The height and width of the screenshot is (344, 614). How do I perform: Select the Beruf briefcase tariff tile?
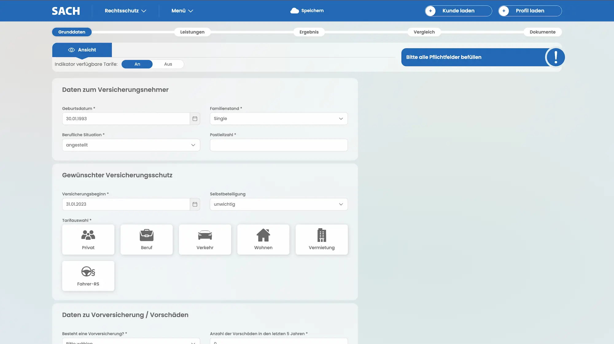click(146, 240)
